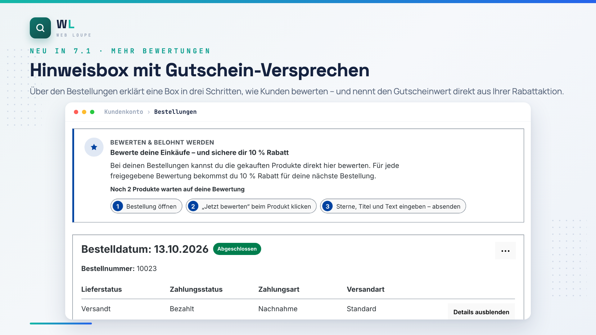Click the Lieferstatus column header

click(102, 289)
